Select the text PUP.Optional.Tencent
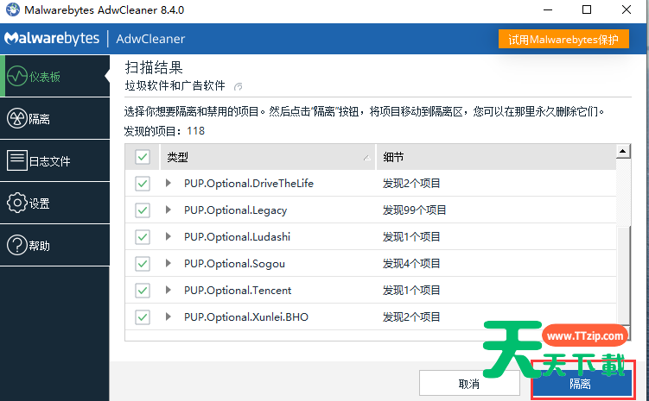This screenshot has width=649, height=401. [x=238, y=291]
